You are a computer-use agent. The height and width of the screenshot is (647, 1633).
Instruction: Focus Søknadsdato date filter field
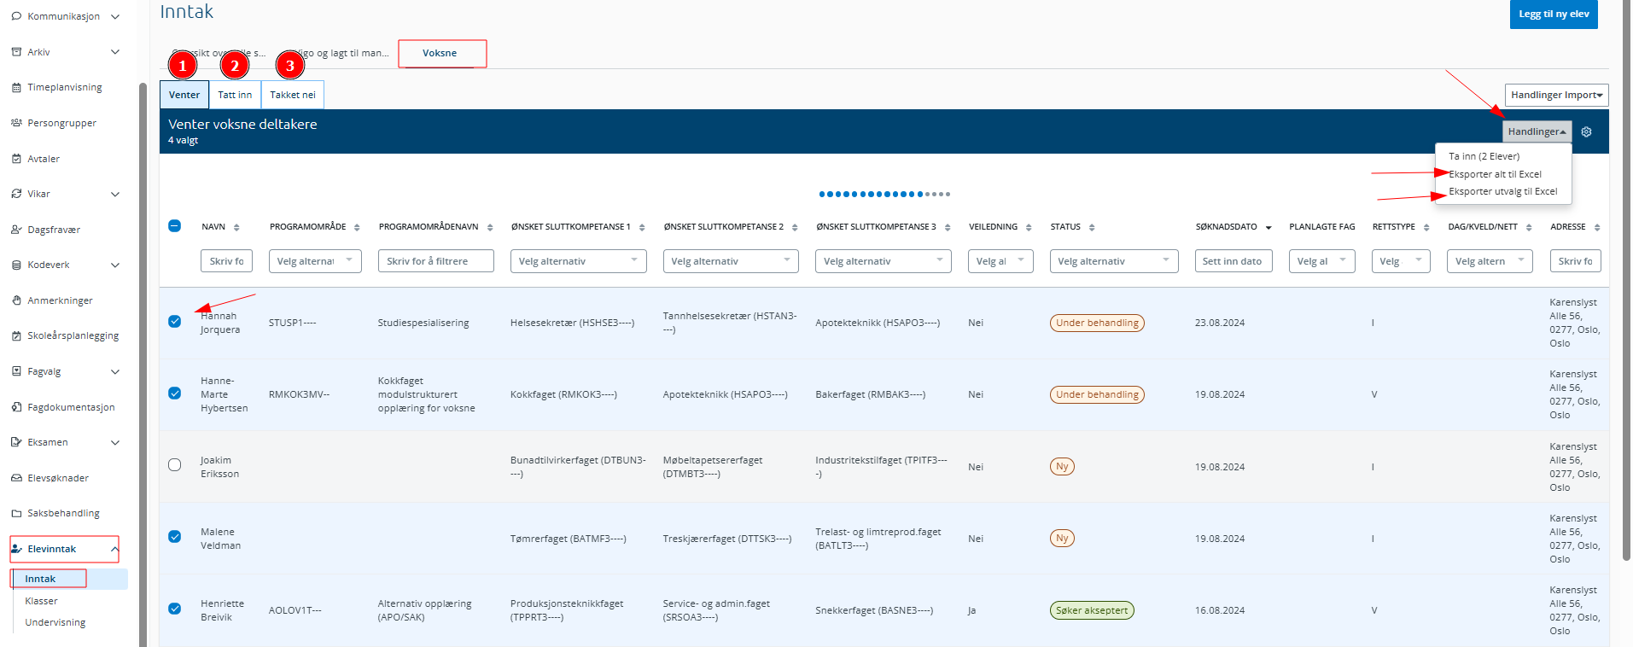(1234, 261)
